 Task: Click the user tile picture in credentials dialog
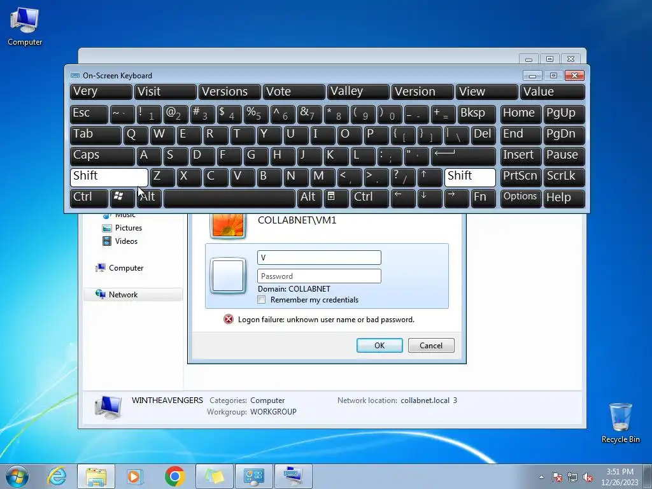tap(228, 276)
